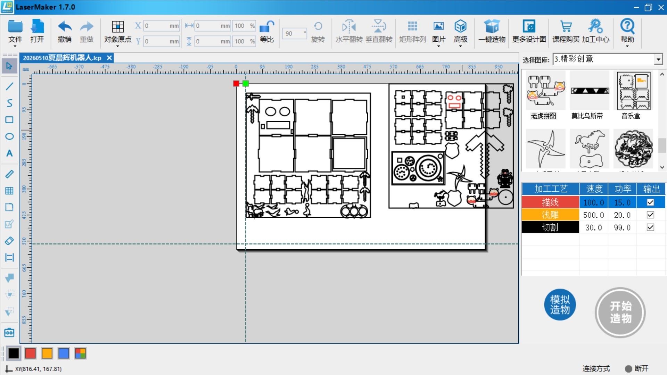This screenshot has height=375, width=667.
Task: Click the 开始造物 start button
Action: pyautogui.click(x=620, y=312)
